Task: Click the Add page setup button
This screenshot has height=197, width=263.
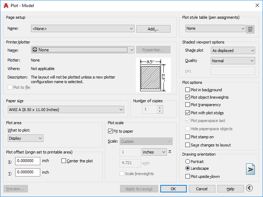Action: tap(153, 29)
